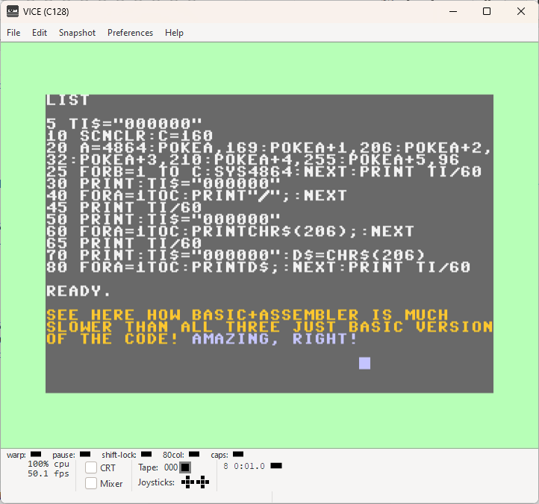
Task: Open the Edit menu
Action: click(40, 33)
